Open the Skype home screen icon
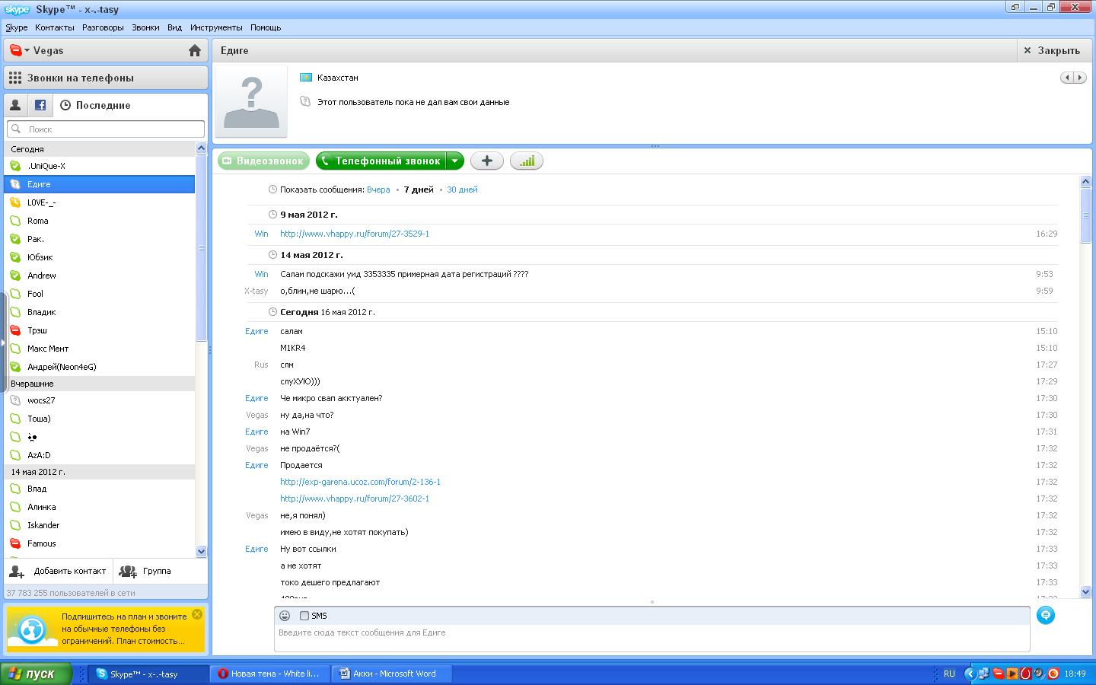This screenshot has width=1096, height=685. coord(195,51)
